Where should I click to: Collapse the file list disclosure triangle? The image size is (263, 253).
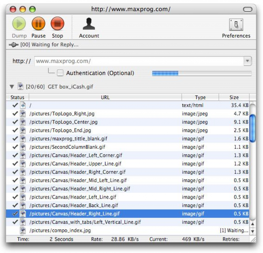(12, 87)
